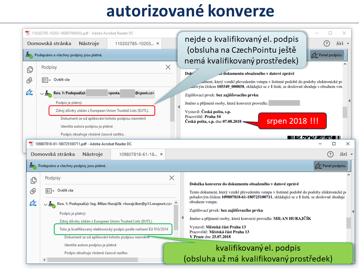Select 'Zdroj důvěry získán' line in upper window
359x269 pixels.
pyautogui.click(x=102, y=111)
